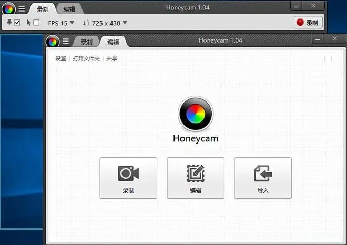347x245 pixels.
Task: Click the Honeycam logo in the editor window
Action: click(x=52, y=42)
